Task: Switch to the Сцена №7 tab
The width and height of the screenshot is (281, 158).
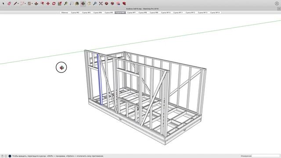Action: click(131, 13)
